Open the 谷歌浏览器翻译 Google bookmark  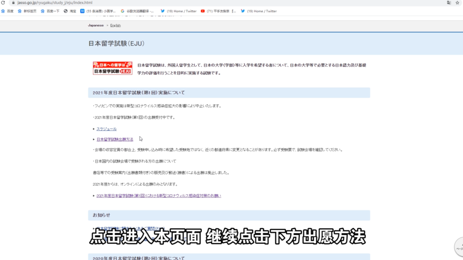(137, 11)
